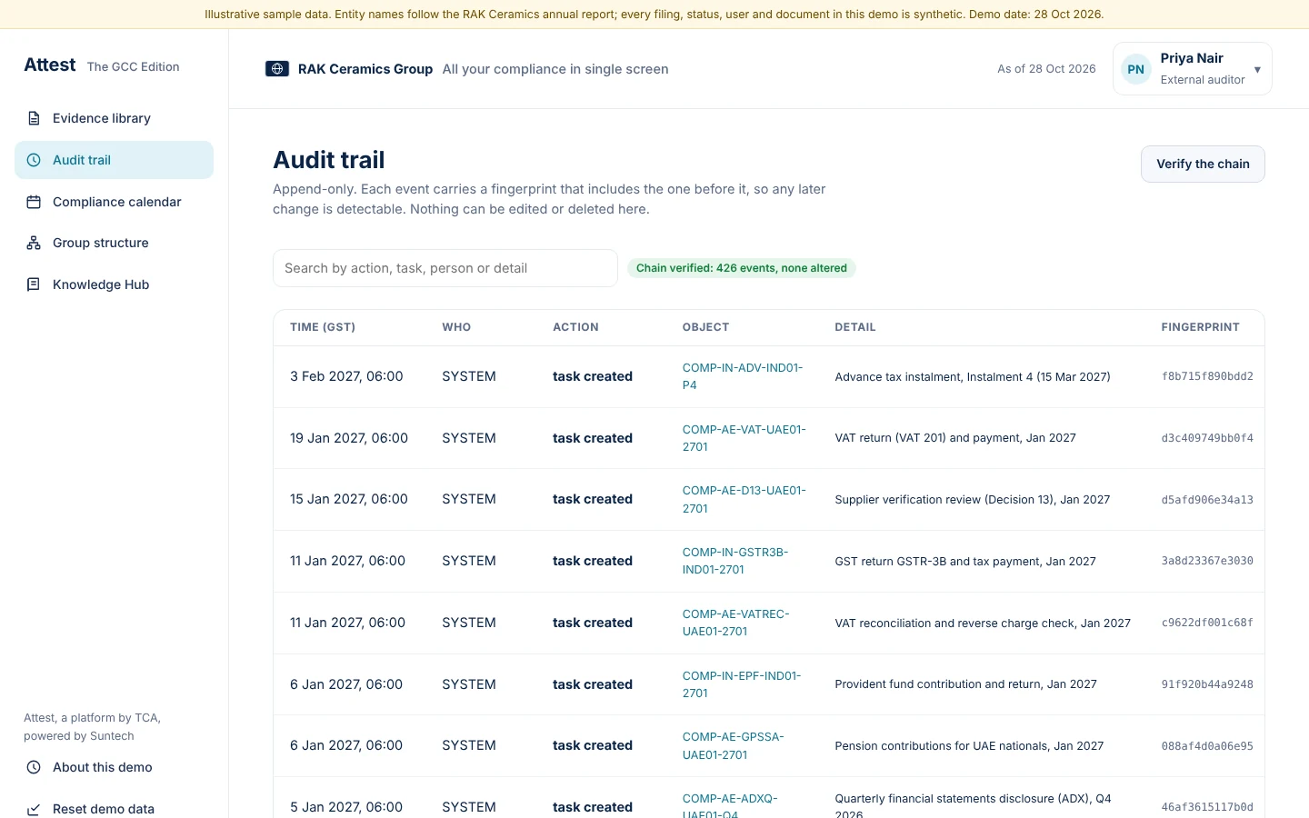Click the Evidence library document icon
The height and width of the screenshot is (818, 1309).
pos(34,118)
